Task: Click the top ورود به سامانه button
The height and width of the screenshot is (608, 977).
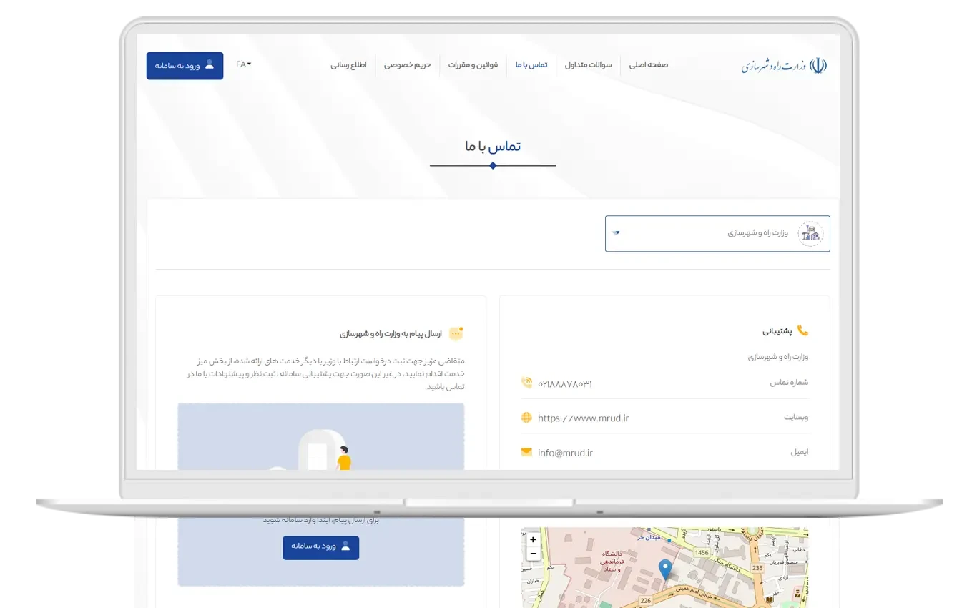Action: click(185, 65)
